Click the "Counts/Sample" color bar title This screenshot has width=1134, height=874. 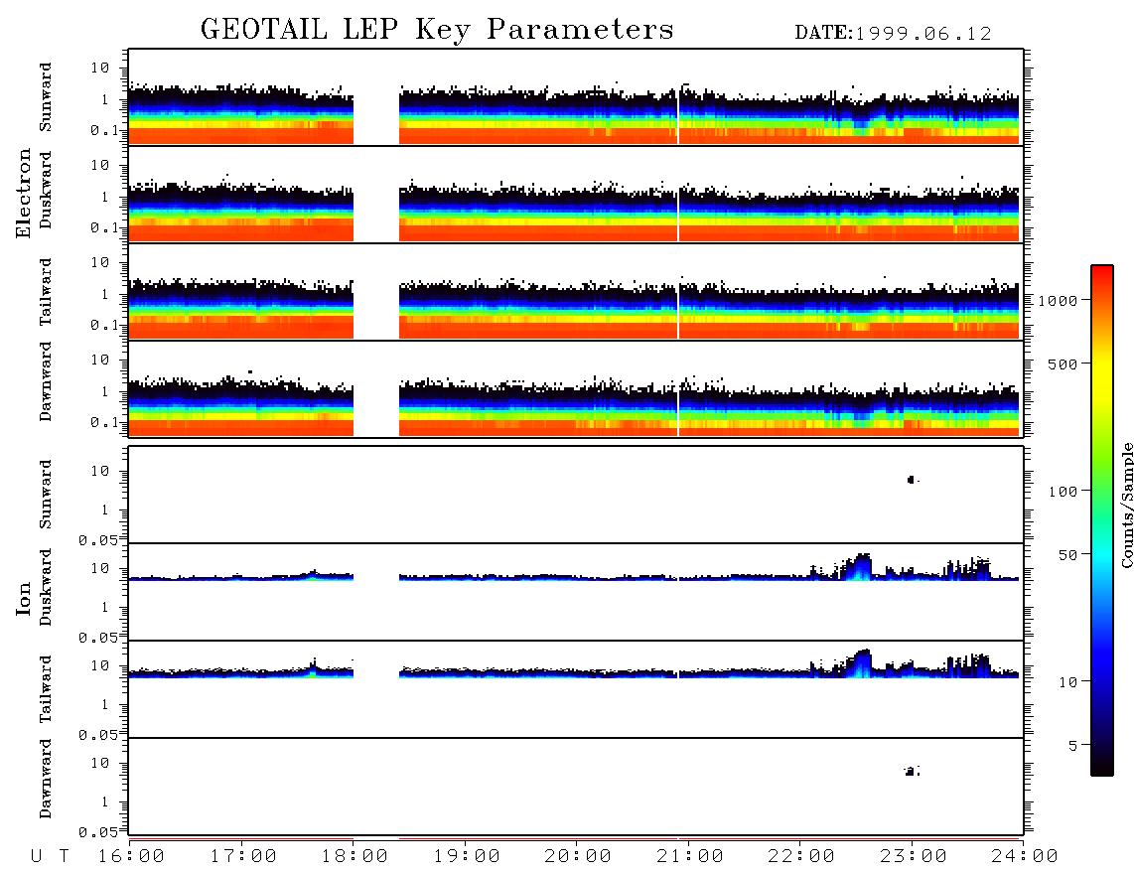pyautogui.click(x=1126, y=505)
